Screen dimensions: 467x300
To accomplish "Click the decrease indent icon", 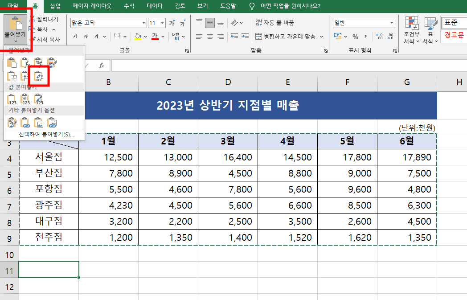I will pos(234,37).
